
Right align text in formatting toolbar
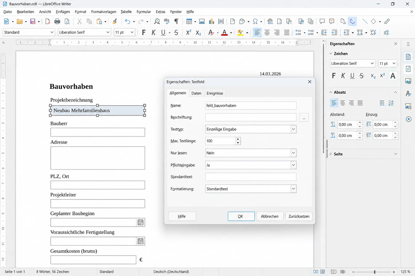(x=277, y=32)
